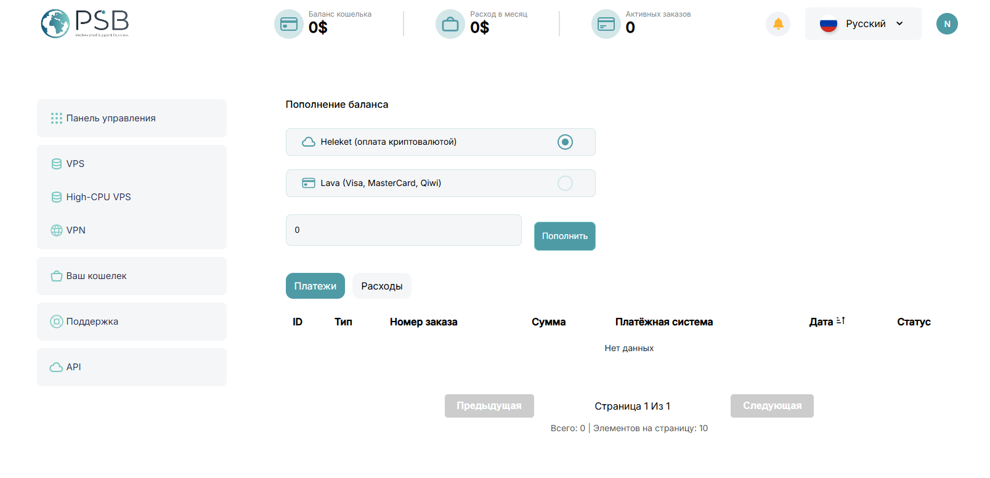The height and width of the screenshot is (478, 990).
Task: Open notifications bell icon
Action: [778, 24]
